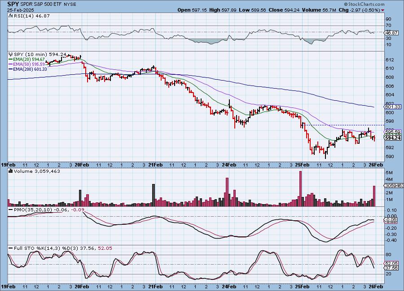Click the boxed 37.56 stochastic axis label
Image resolution: width=404 pixels, height=291 pixels.
pyautogui.click(x=391, y=268)
